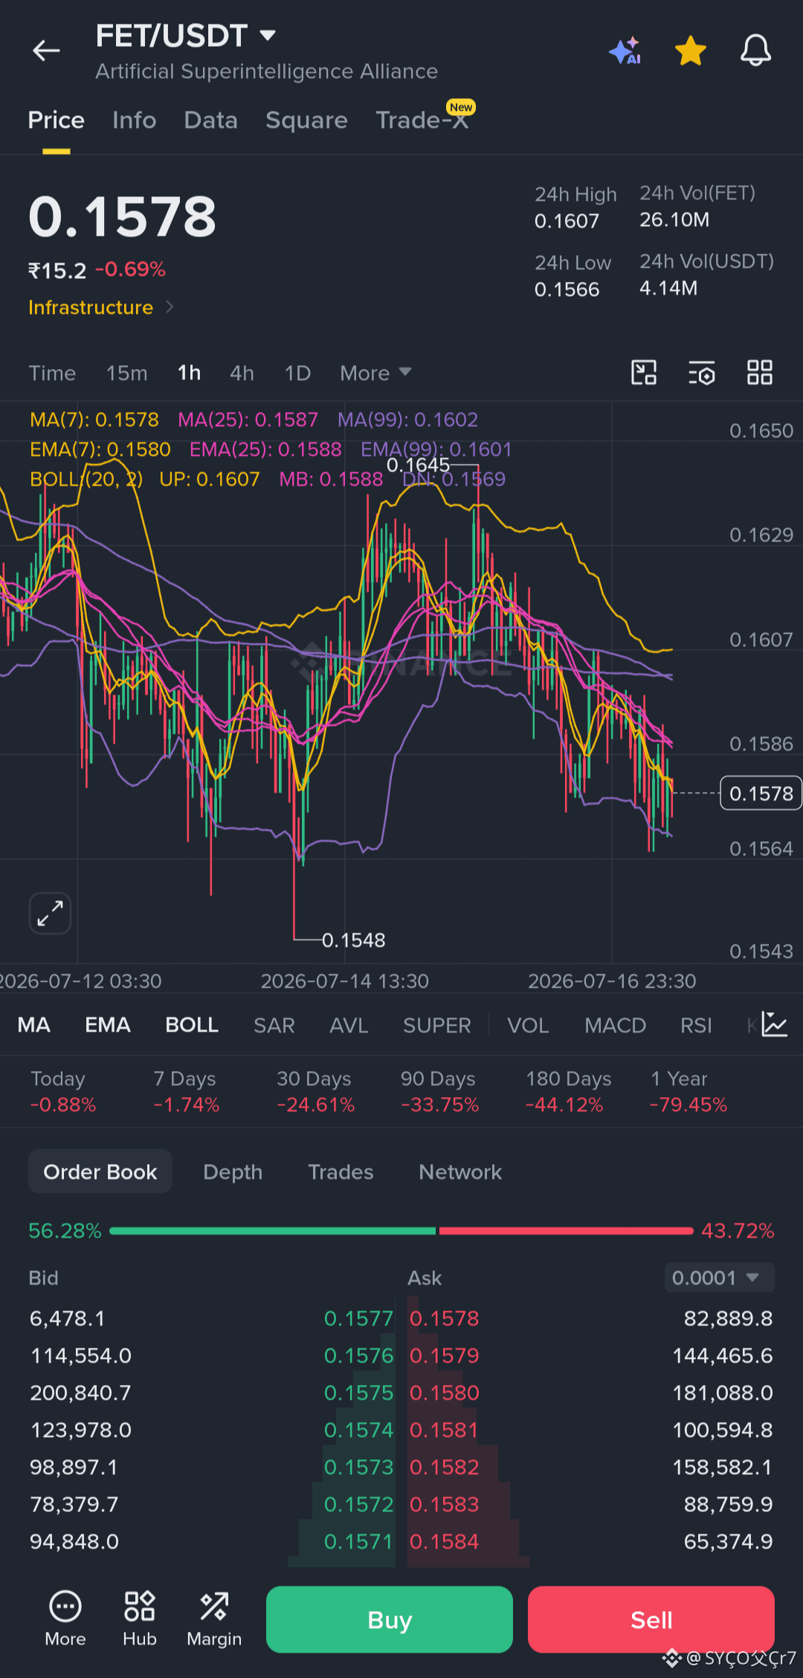Screen dimensions: 803x1678
Task: Select the Price tab
Action: tap(57, 120)
